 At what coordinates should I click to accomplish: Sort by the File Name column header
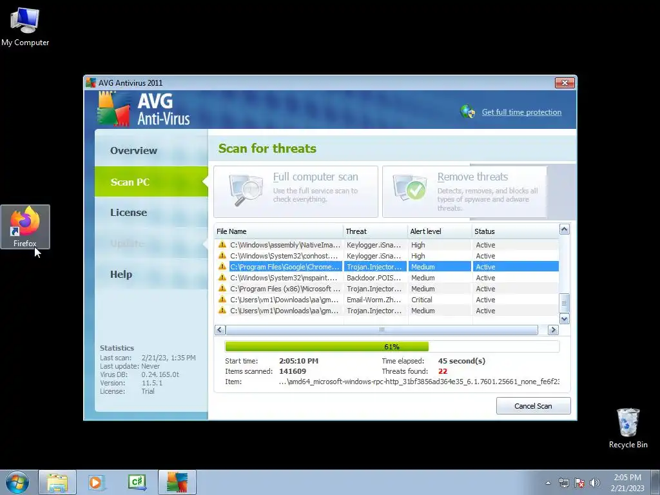pyautogui.click(x=278, y=231)
